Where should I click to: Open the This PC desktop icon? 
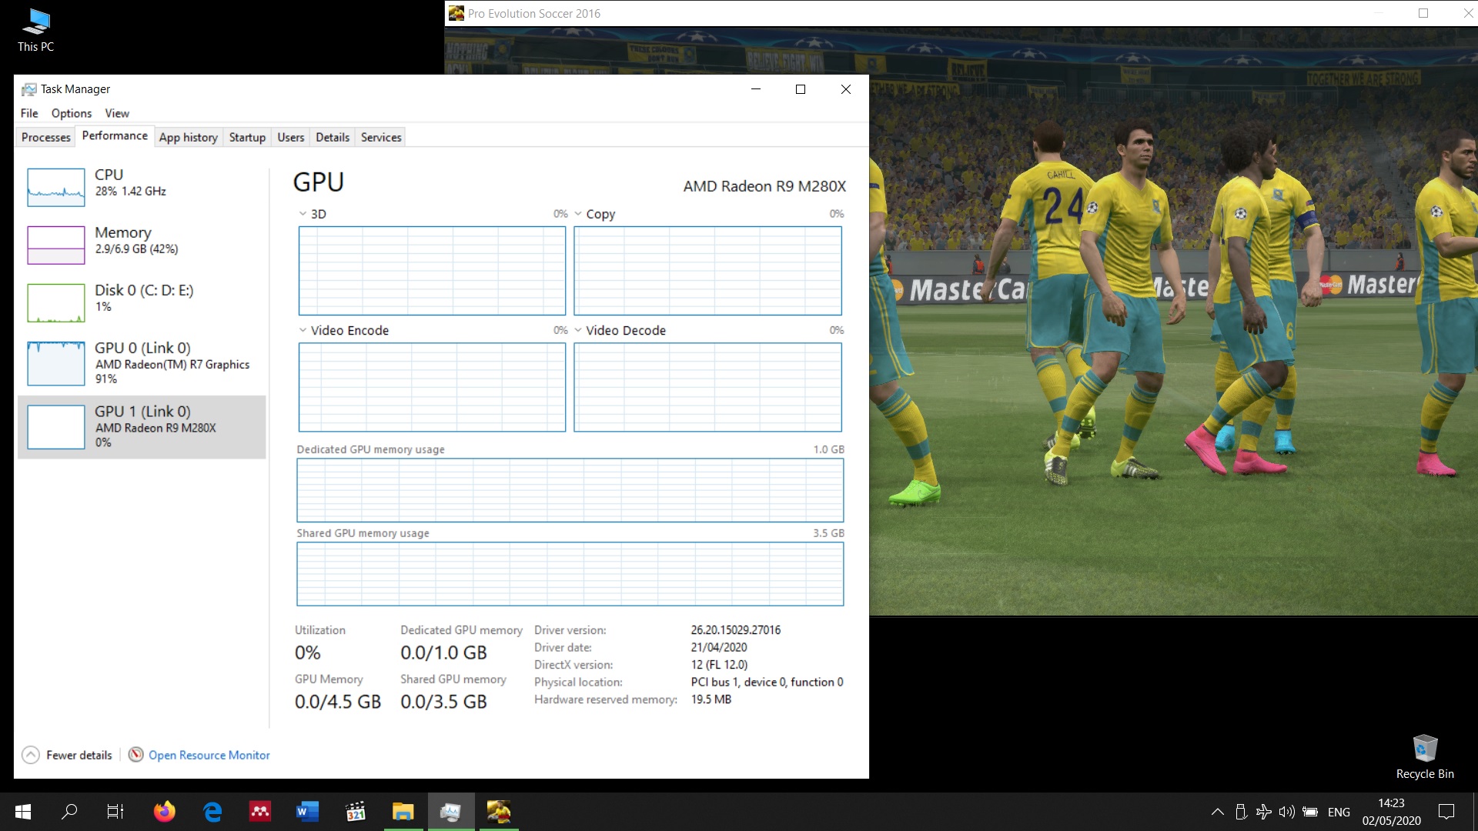point(36,30)
